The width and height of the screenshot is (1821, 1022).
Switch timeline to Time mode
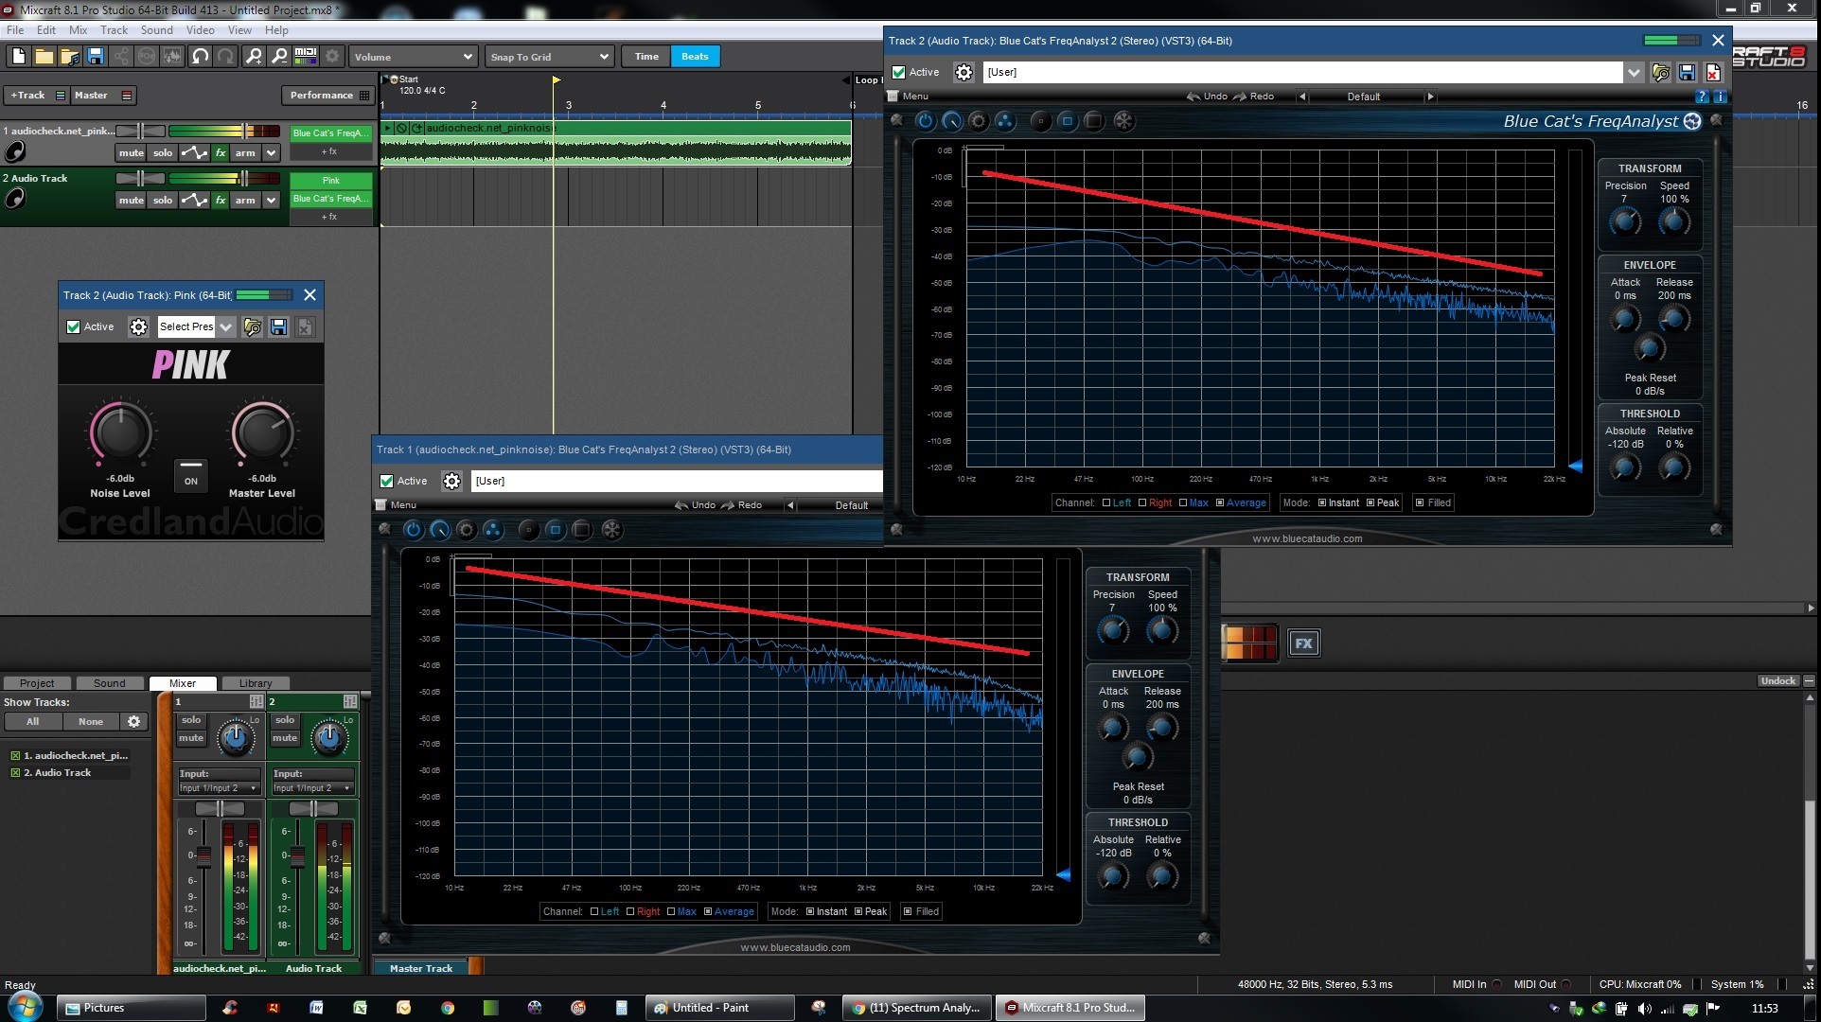[646, 57]
